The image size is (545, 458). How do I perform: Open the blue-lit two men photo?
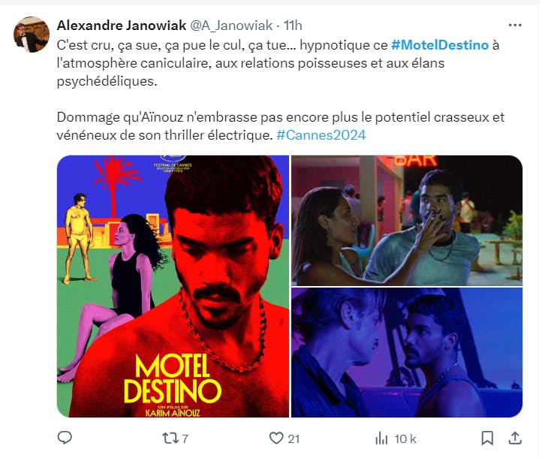[x=407, y=353]
